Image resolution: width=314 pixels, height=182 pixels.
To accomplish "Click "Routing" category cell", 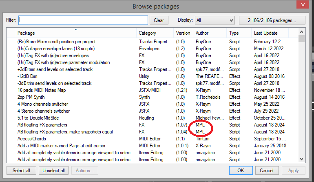I will point(146,118).
